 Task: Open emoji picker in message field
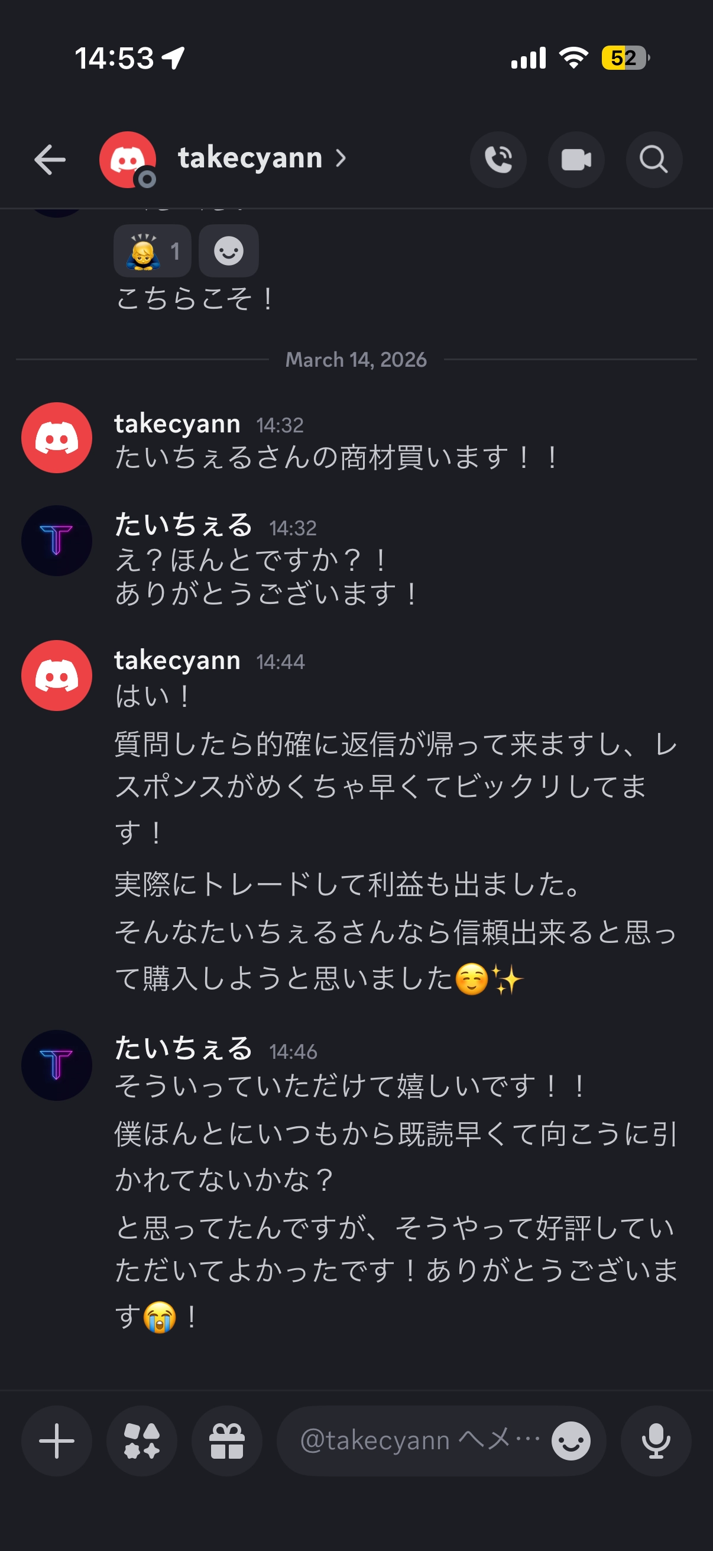click(x=571, y=1441)
